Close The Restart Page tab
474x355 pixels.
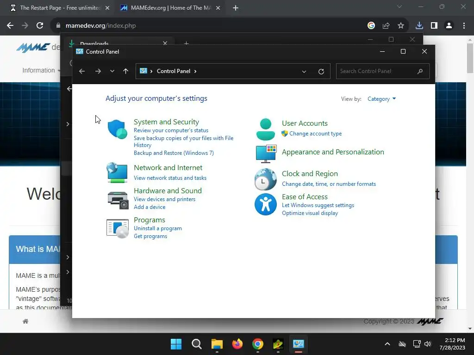tap(107, 8)
